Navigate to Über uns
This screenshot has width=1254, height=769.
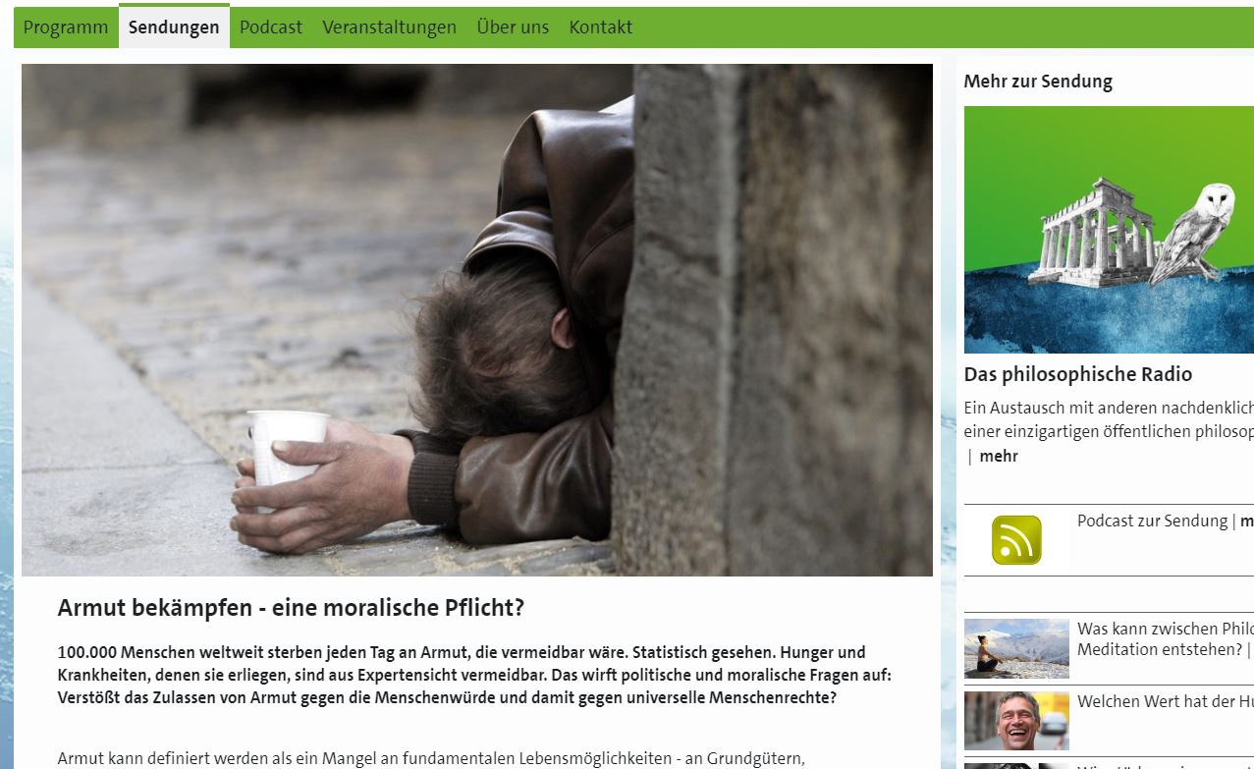(x=513, y=27)
